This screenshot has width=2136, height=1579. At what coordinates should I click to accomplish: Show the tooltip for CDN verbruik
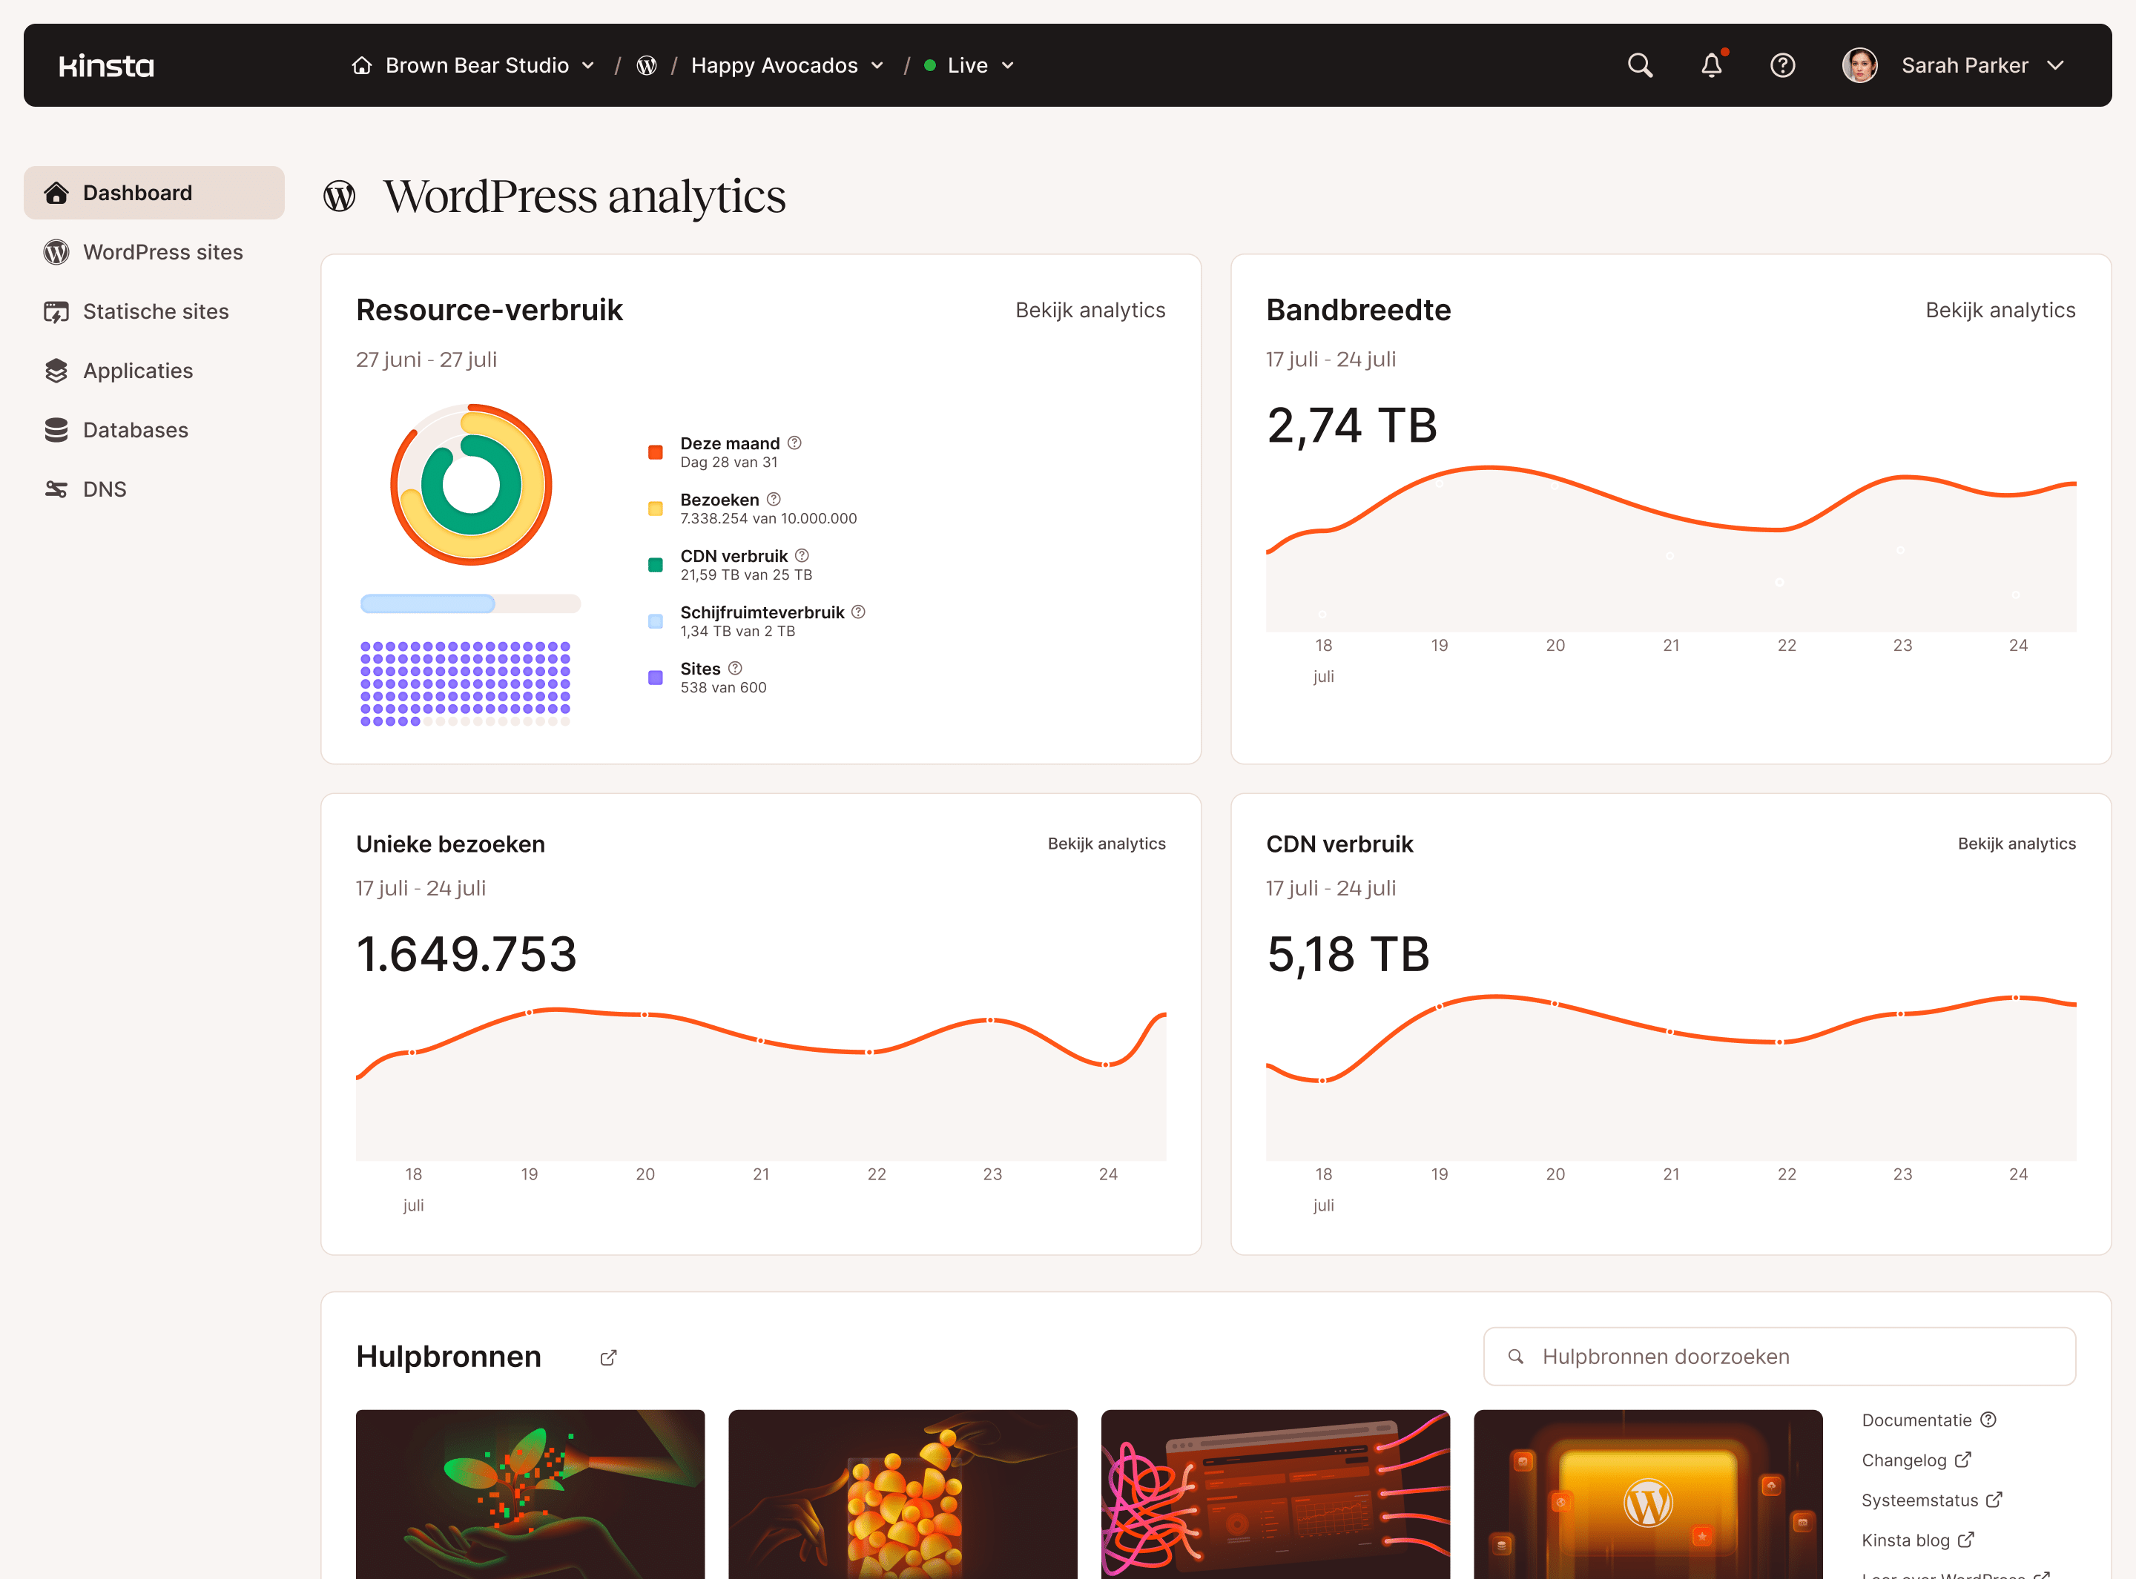[x=801, y=555]
